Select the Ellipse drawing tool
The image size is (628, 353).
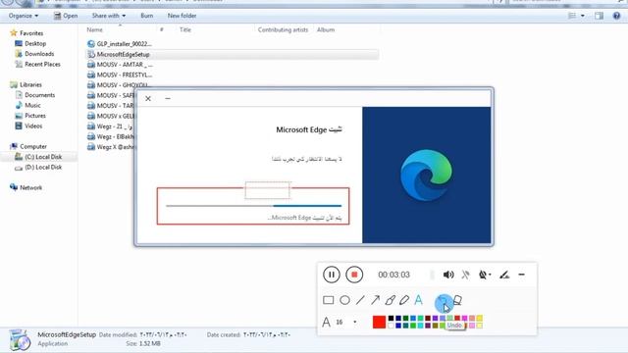pyautogui.click(x=344, y=300)
